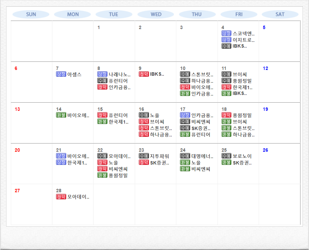The image size is (309, 250).
Task: Open 스톤브릿.. entry on day 18
Action: tap(243, 128)
